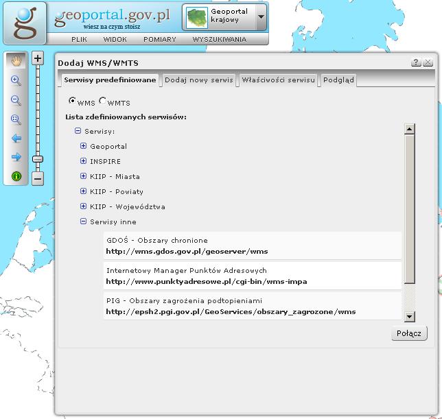The image size is (442, 419).
Task: Open the Geoportal krajowy dropdown arrow
Action: (261, 17)
